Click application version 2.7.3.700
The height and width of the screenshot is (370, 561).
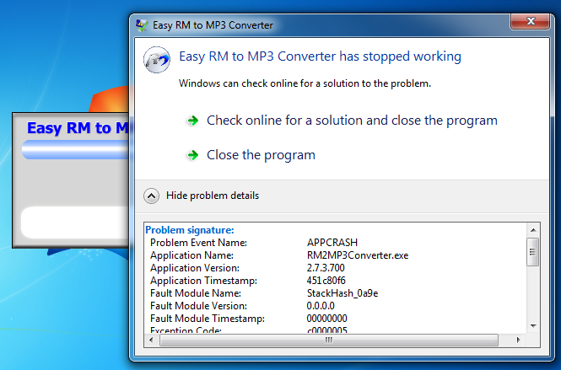tap(326, 268)
